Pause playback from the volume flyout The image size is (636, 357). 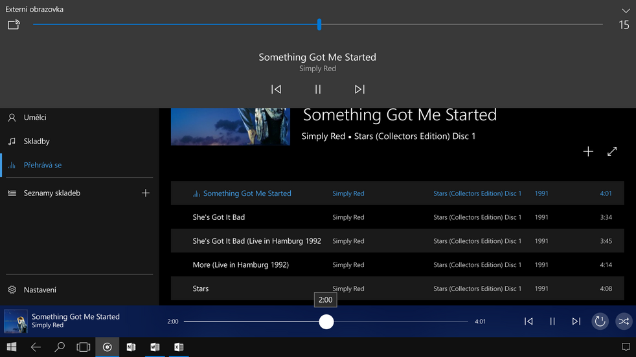318,89
